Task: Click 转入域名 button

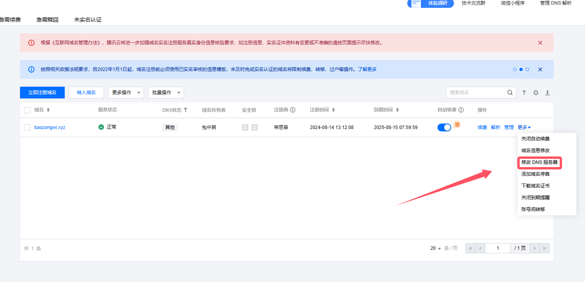Action: coord(86,93)
